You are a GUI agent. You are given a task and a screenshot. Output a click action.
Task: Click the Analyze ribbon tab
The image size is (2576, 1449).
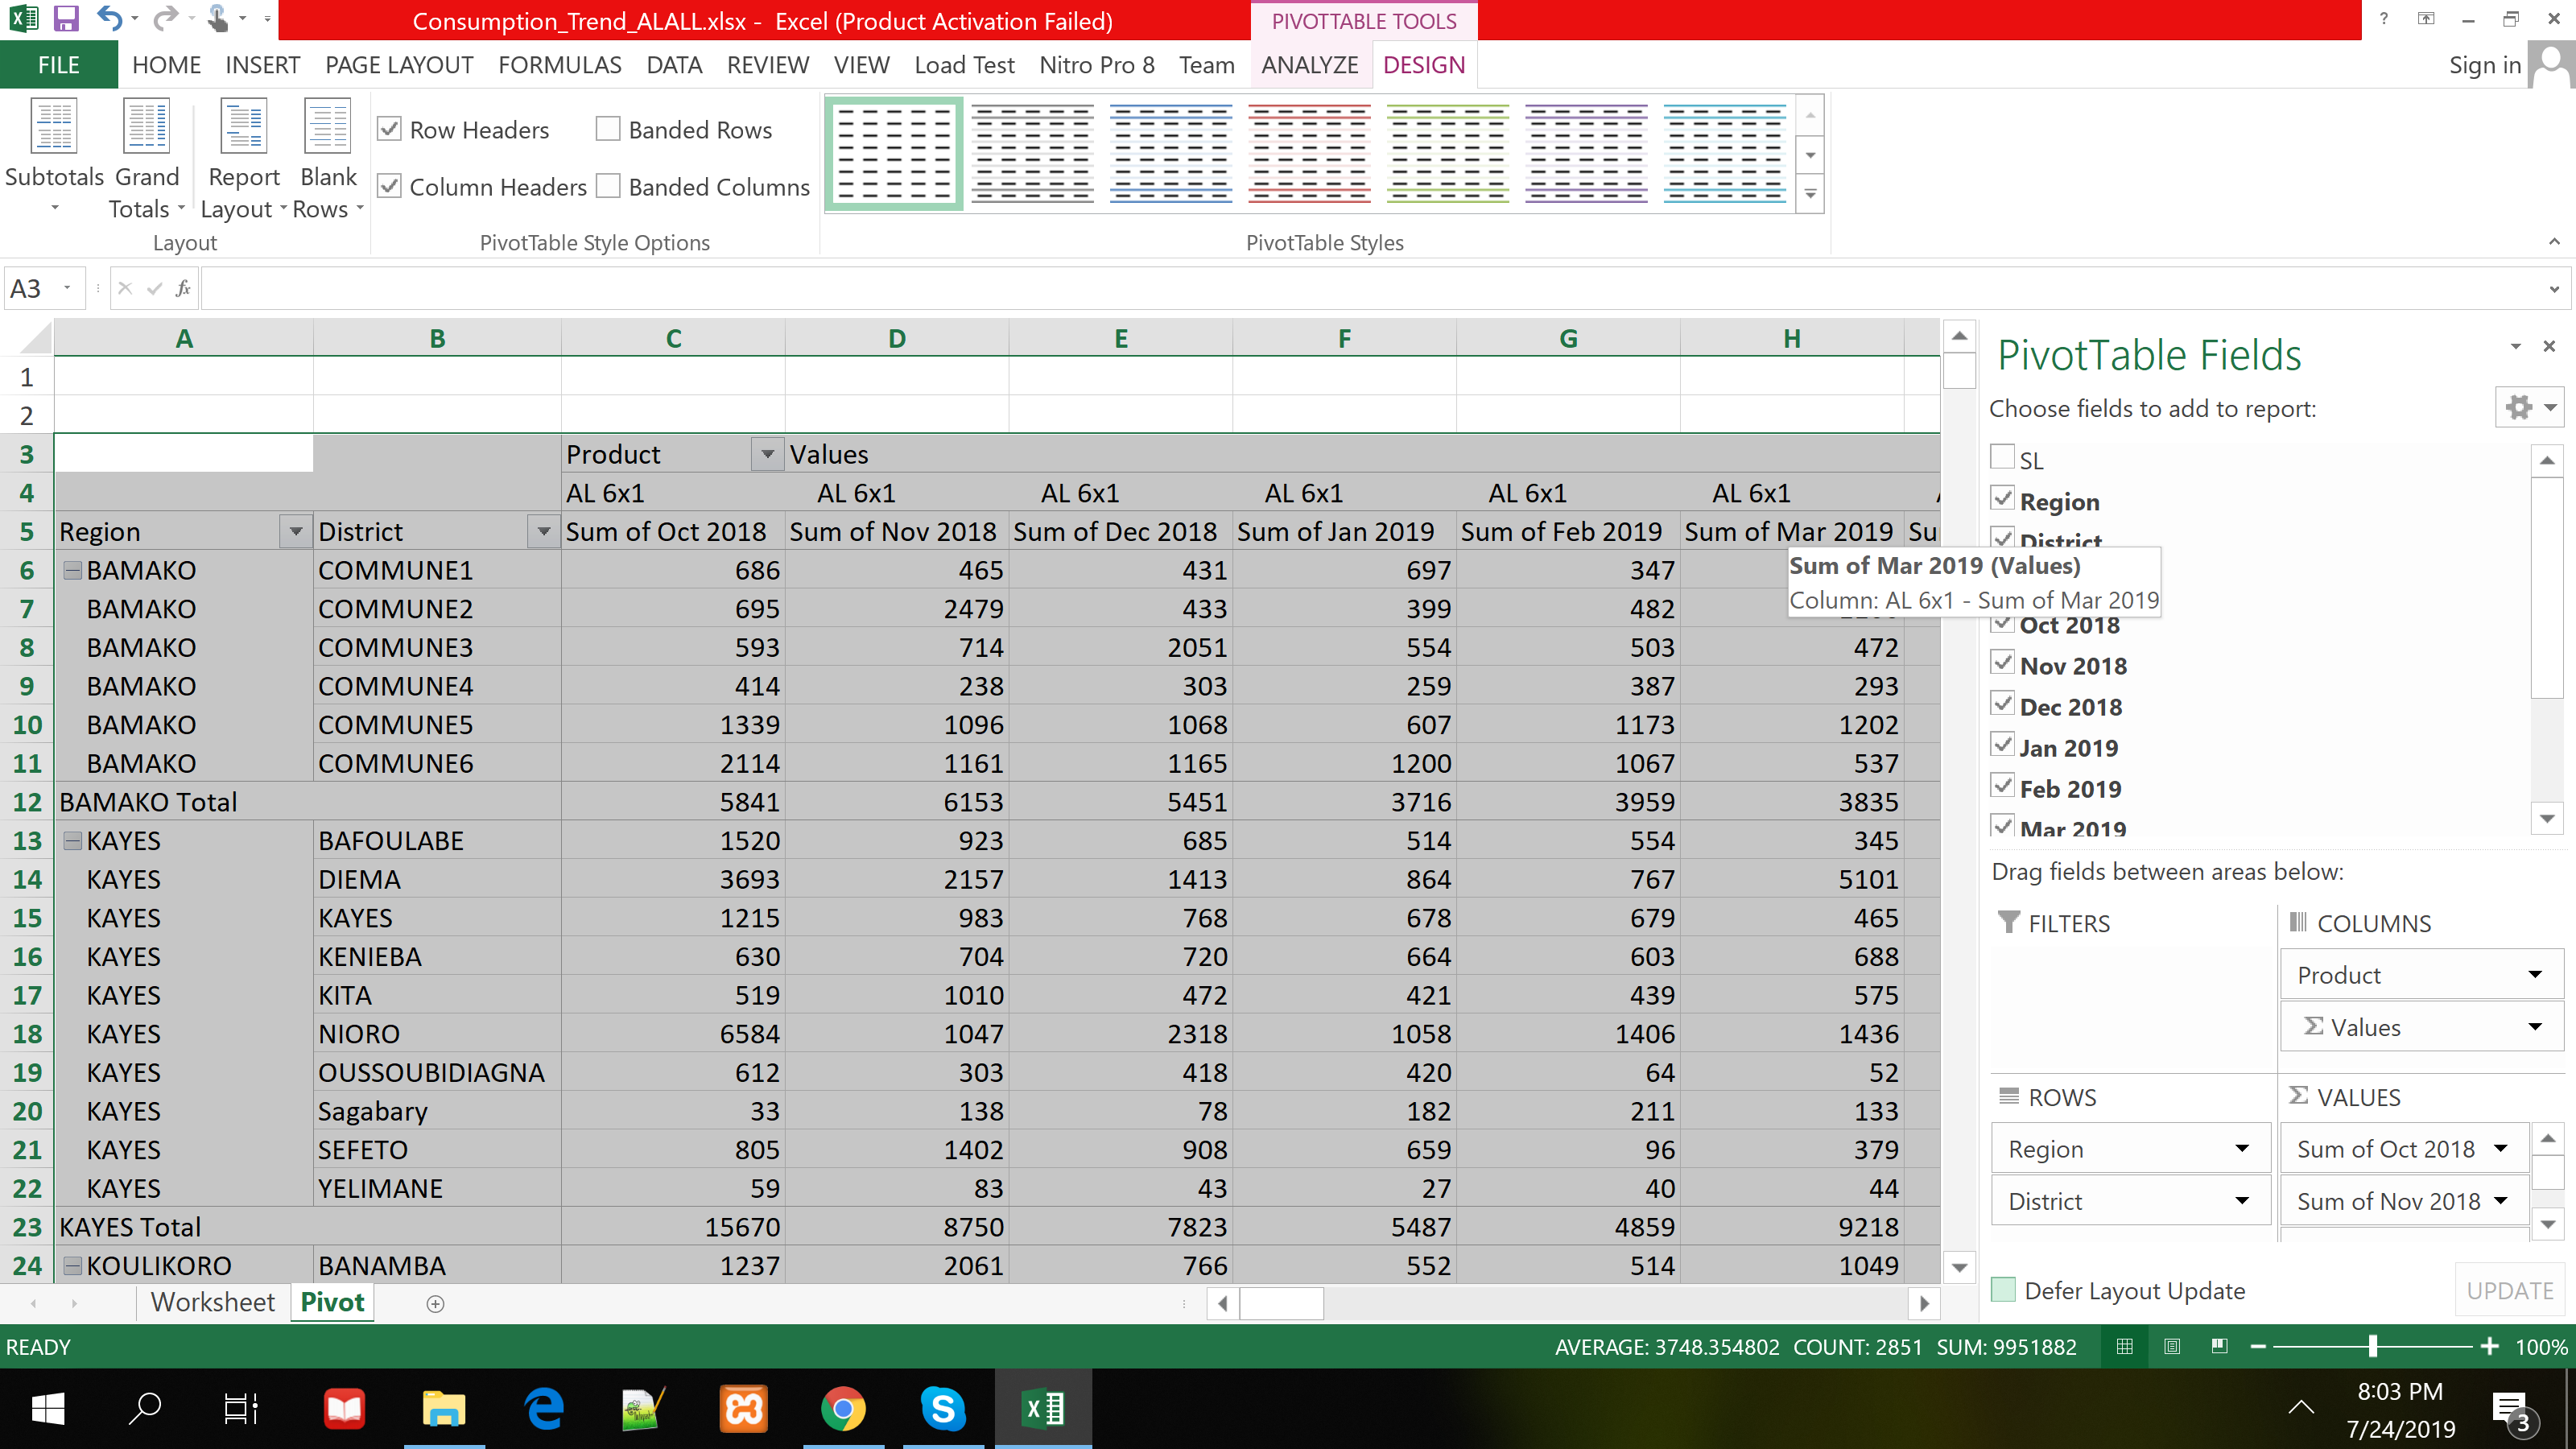(1309, 64)
